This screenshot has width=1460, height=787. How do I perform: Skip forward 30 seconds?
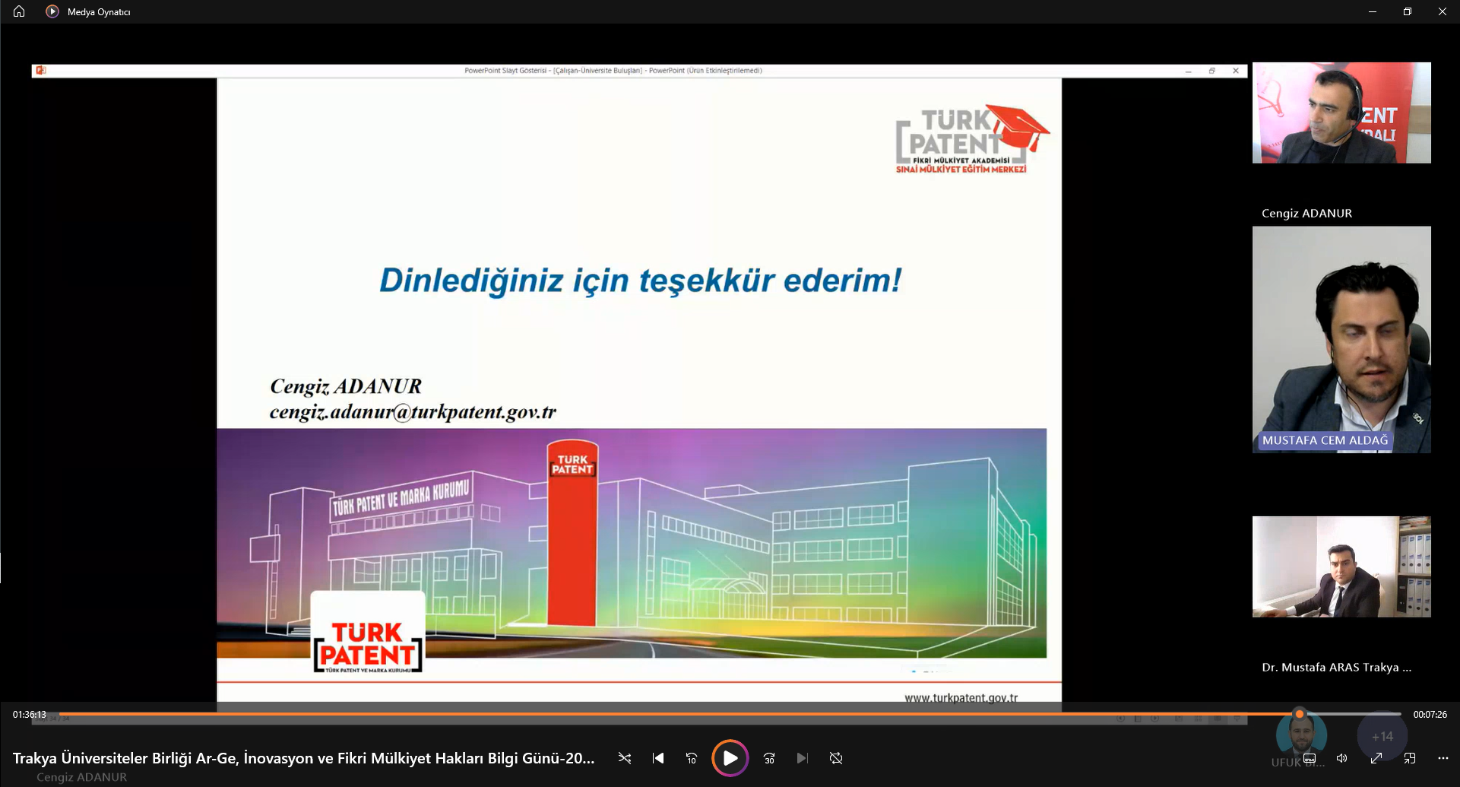(769, 758)
